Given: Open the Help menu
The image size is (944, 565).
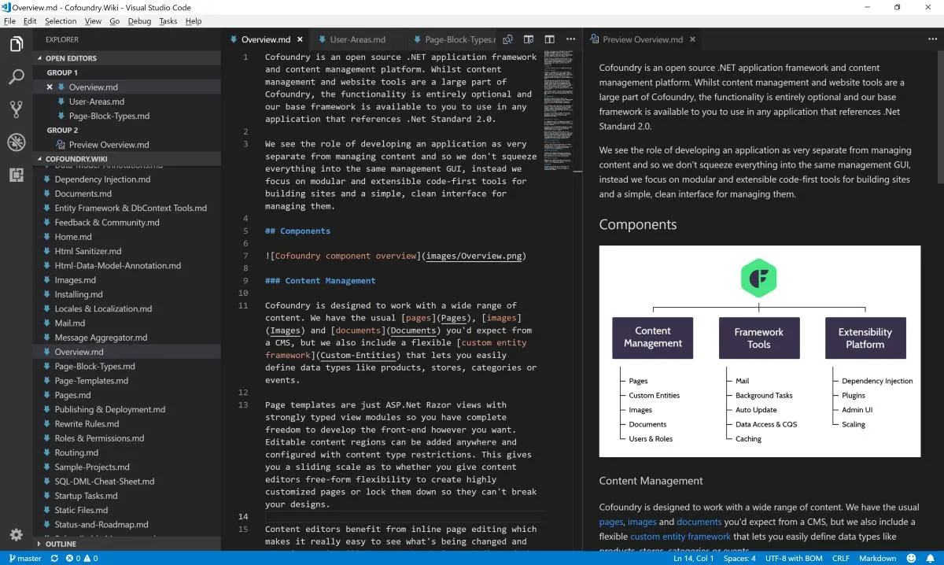Looking at the screenshot, I should (x=194, y=21).
